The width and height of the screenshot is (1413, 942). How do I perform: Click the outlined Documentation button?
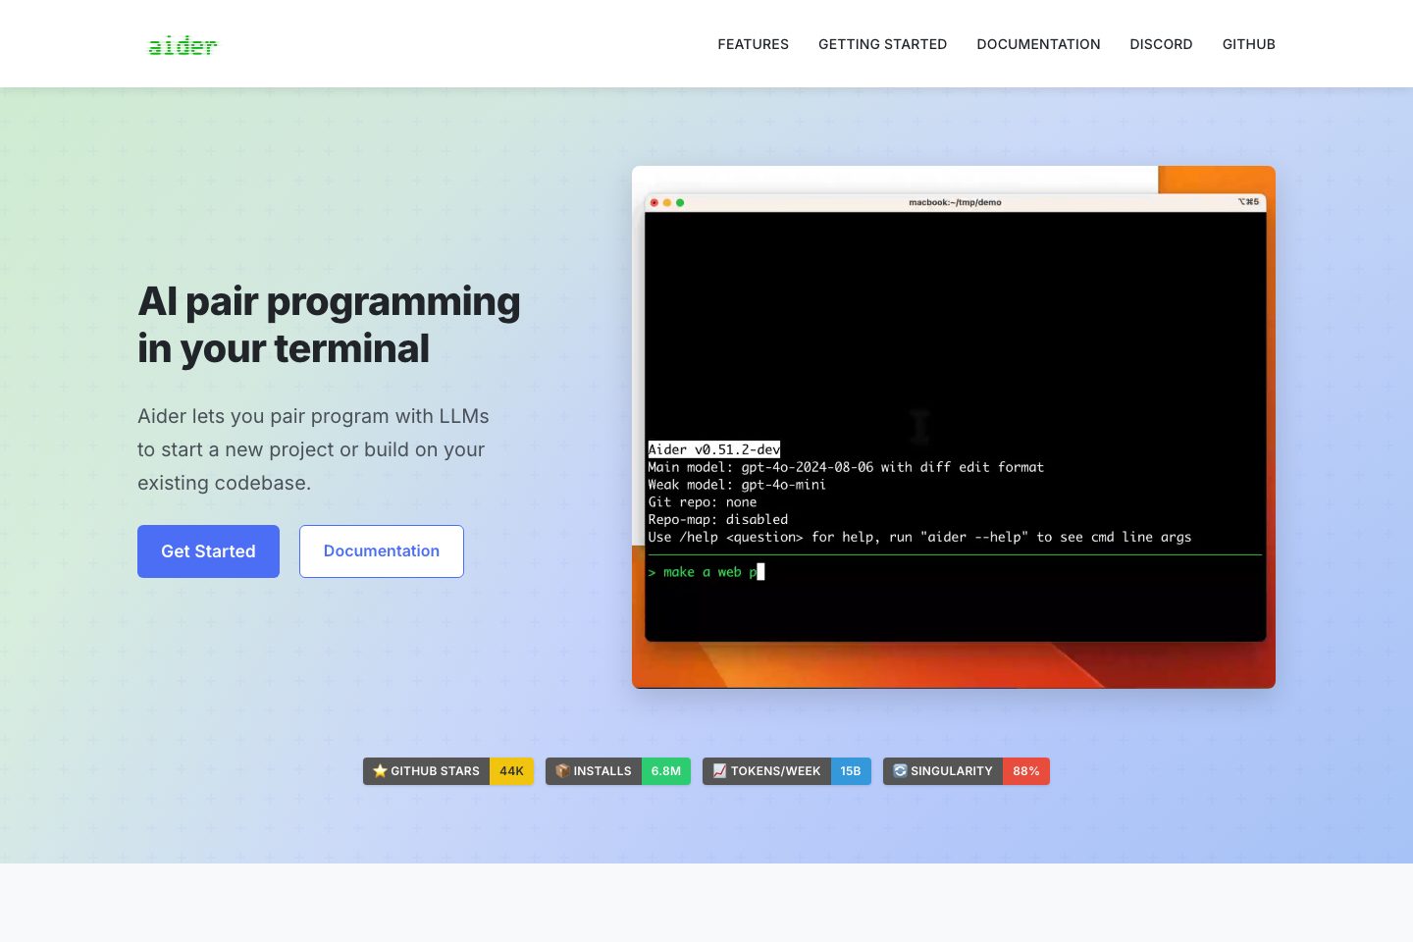click(382, 551)
